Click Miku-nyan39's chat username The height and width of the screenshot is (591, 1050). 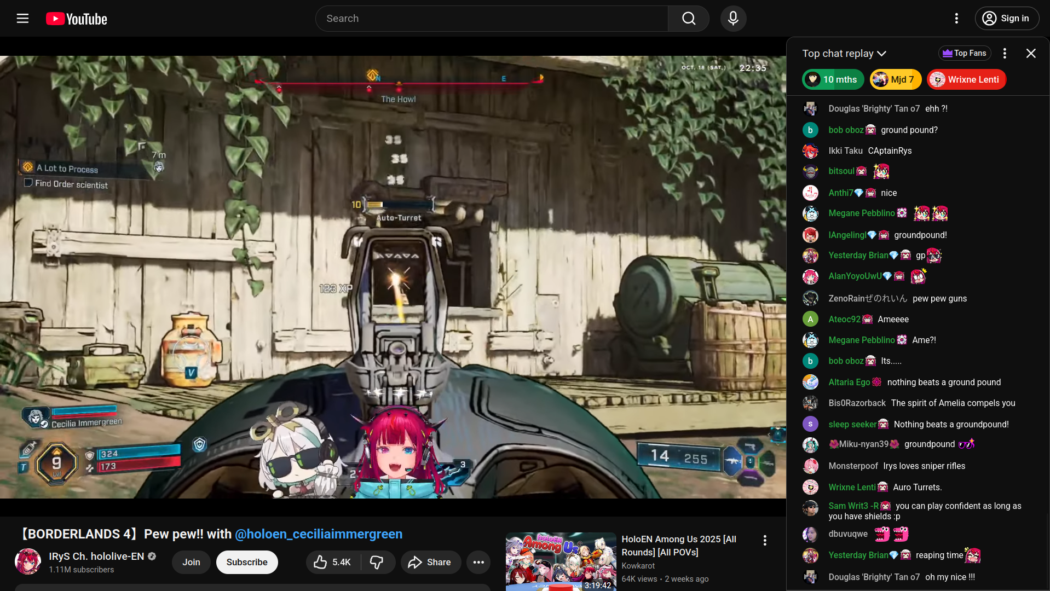864,444
